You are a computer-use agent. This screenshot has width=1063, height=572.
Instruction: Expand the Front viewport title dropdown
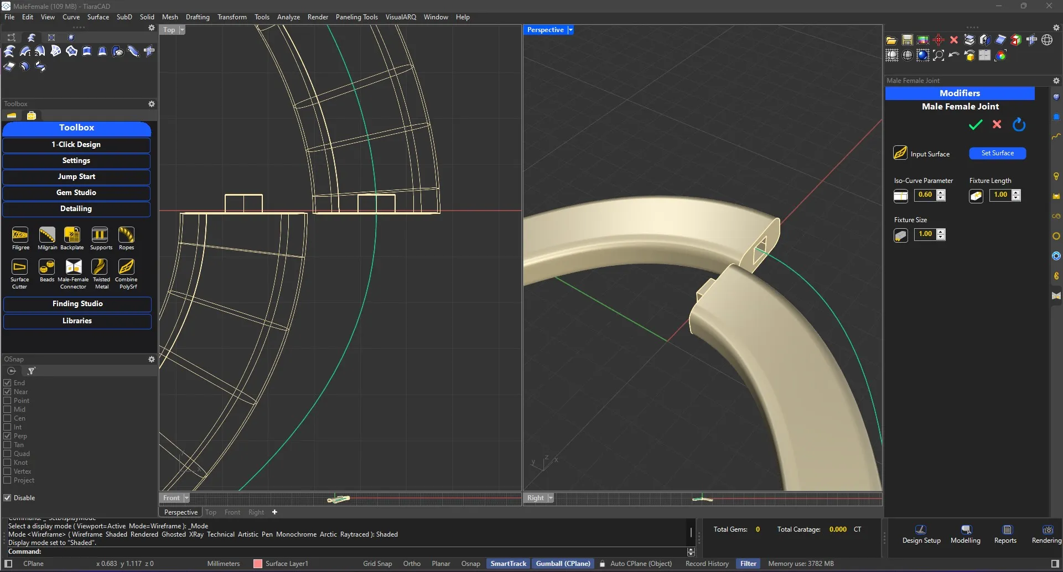point(186,498)
